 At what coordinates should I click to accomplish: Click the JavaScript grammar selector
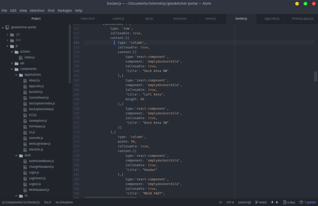tap(245, 202)
